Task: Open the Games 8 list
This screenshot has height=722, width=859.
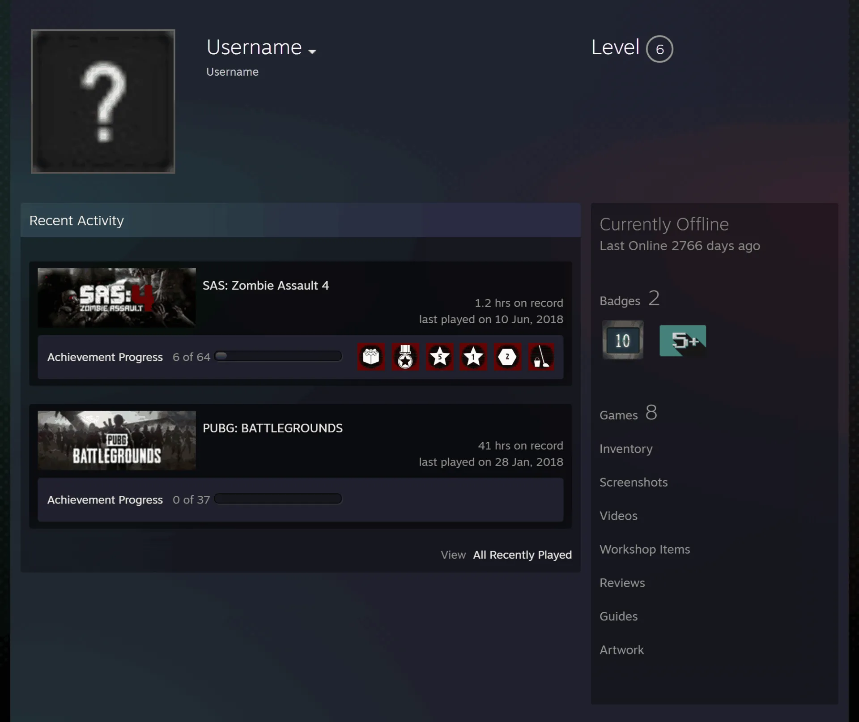Action: [628, 413]
